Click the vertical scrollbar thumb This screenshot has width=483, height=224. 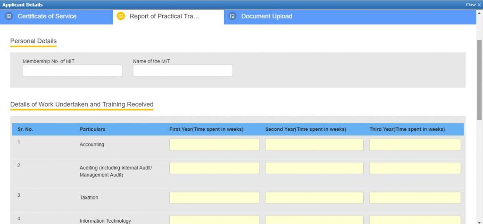tap(479, 80)
